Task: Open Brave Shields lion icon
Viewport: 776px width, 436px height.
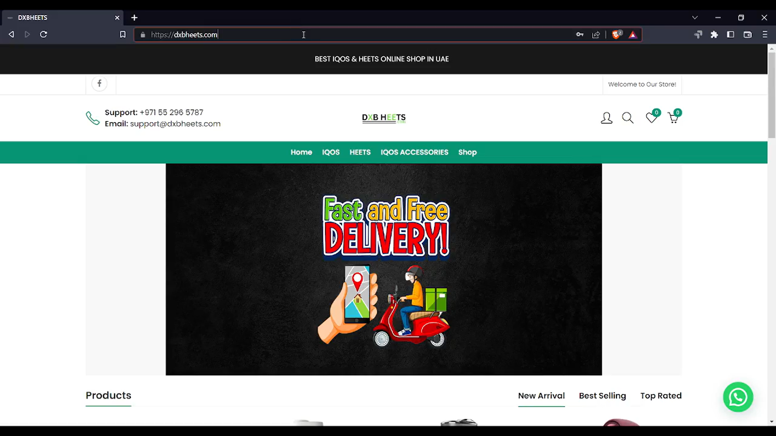Action: pyautogui.click(x=617, y=35)
